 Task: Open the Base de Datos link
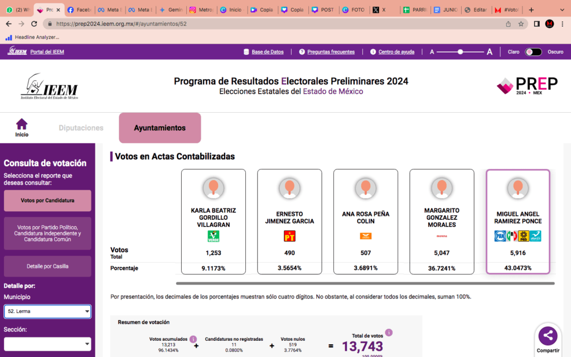[264, 52]
